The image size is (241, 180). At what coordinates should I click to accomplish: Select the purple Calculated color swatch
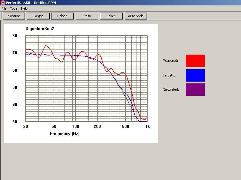coord(195,89)
